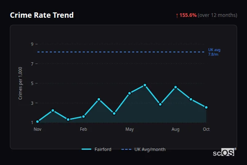Click the y-axis value 3
This screenshot has width=247, height=165.
click(32, 103)
